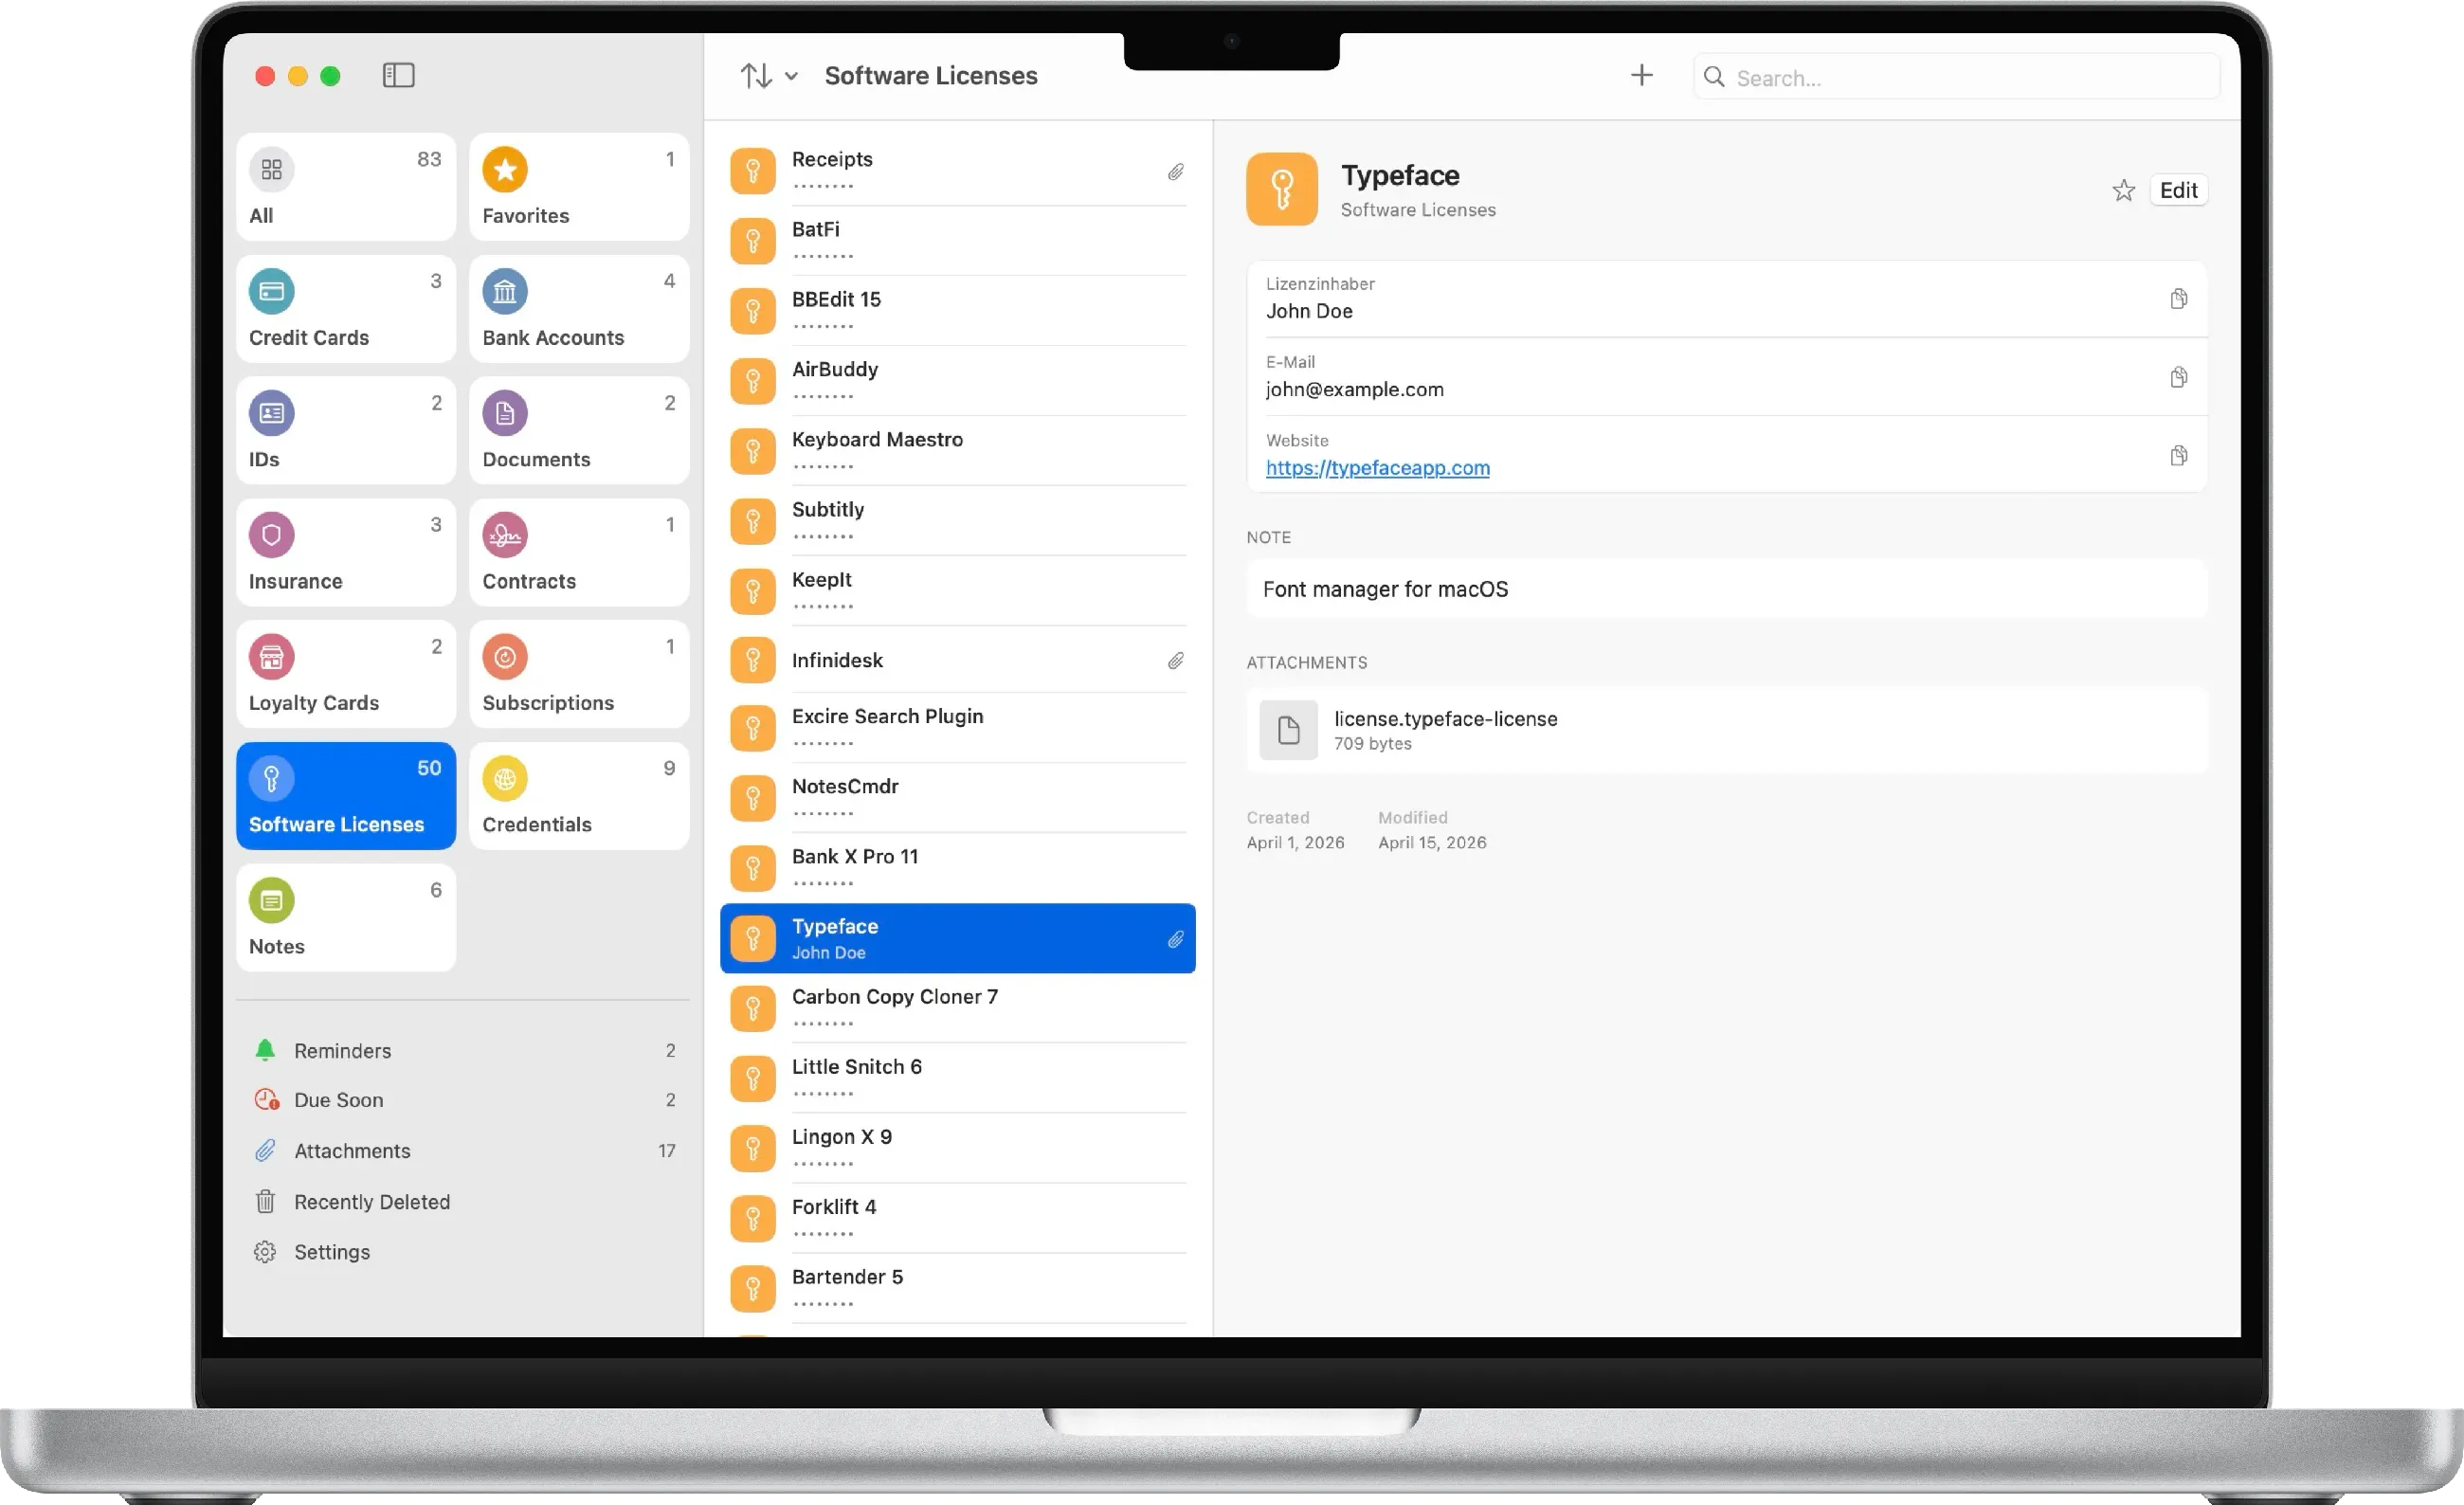Select the Credit Cards category
The image size is (2464, 1505).
pos(346,309)
